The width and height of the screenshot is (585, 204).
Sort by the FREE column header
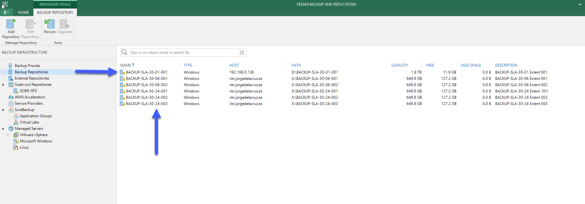pos(430,65)
